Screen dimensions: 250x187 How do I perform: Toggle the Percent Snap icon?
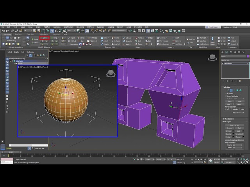click(100, 31)
